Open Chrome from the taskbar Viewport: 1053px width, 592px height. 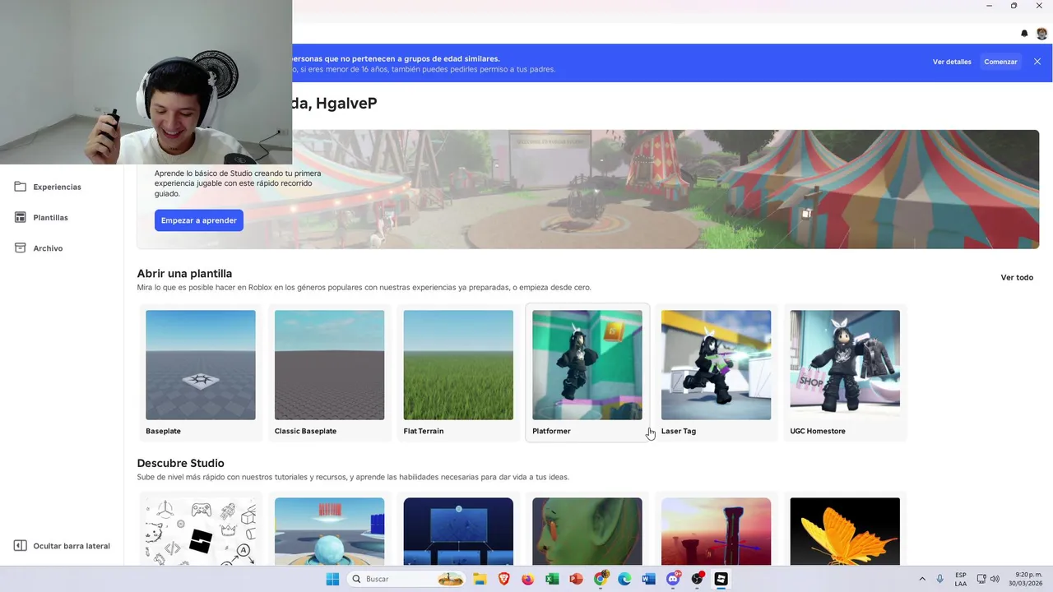pyautogui.click(x=601, y=579)
